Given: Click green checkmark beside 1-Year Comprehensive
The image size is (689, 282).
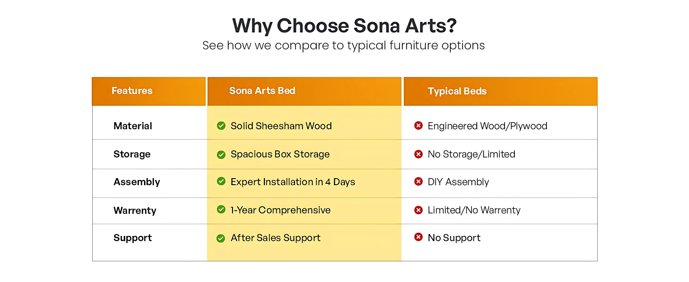Looking at the screenshot, I should pyautogui.click(x=221, y=209).
